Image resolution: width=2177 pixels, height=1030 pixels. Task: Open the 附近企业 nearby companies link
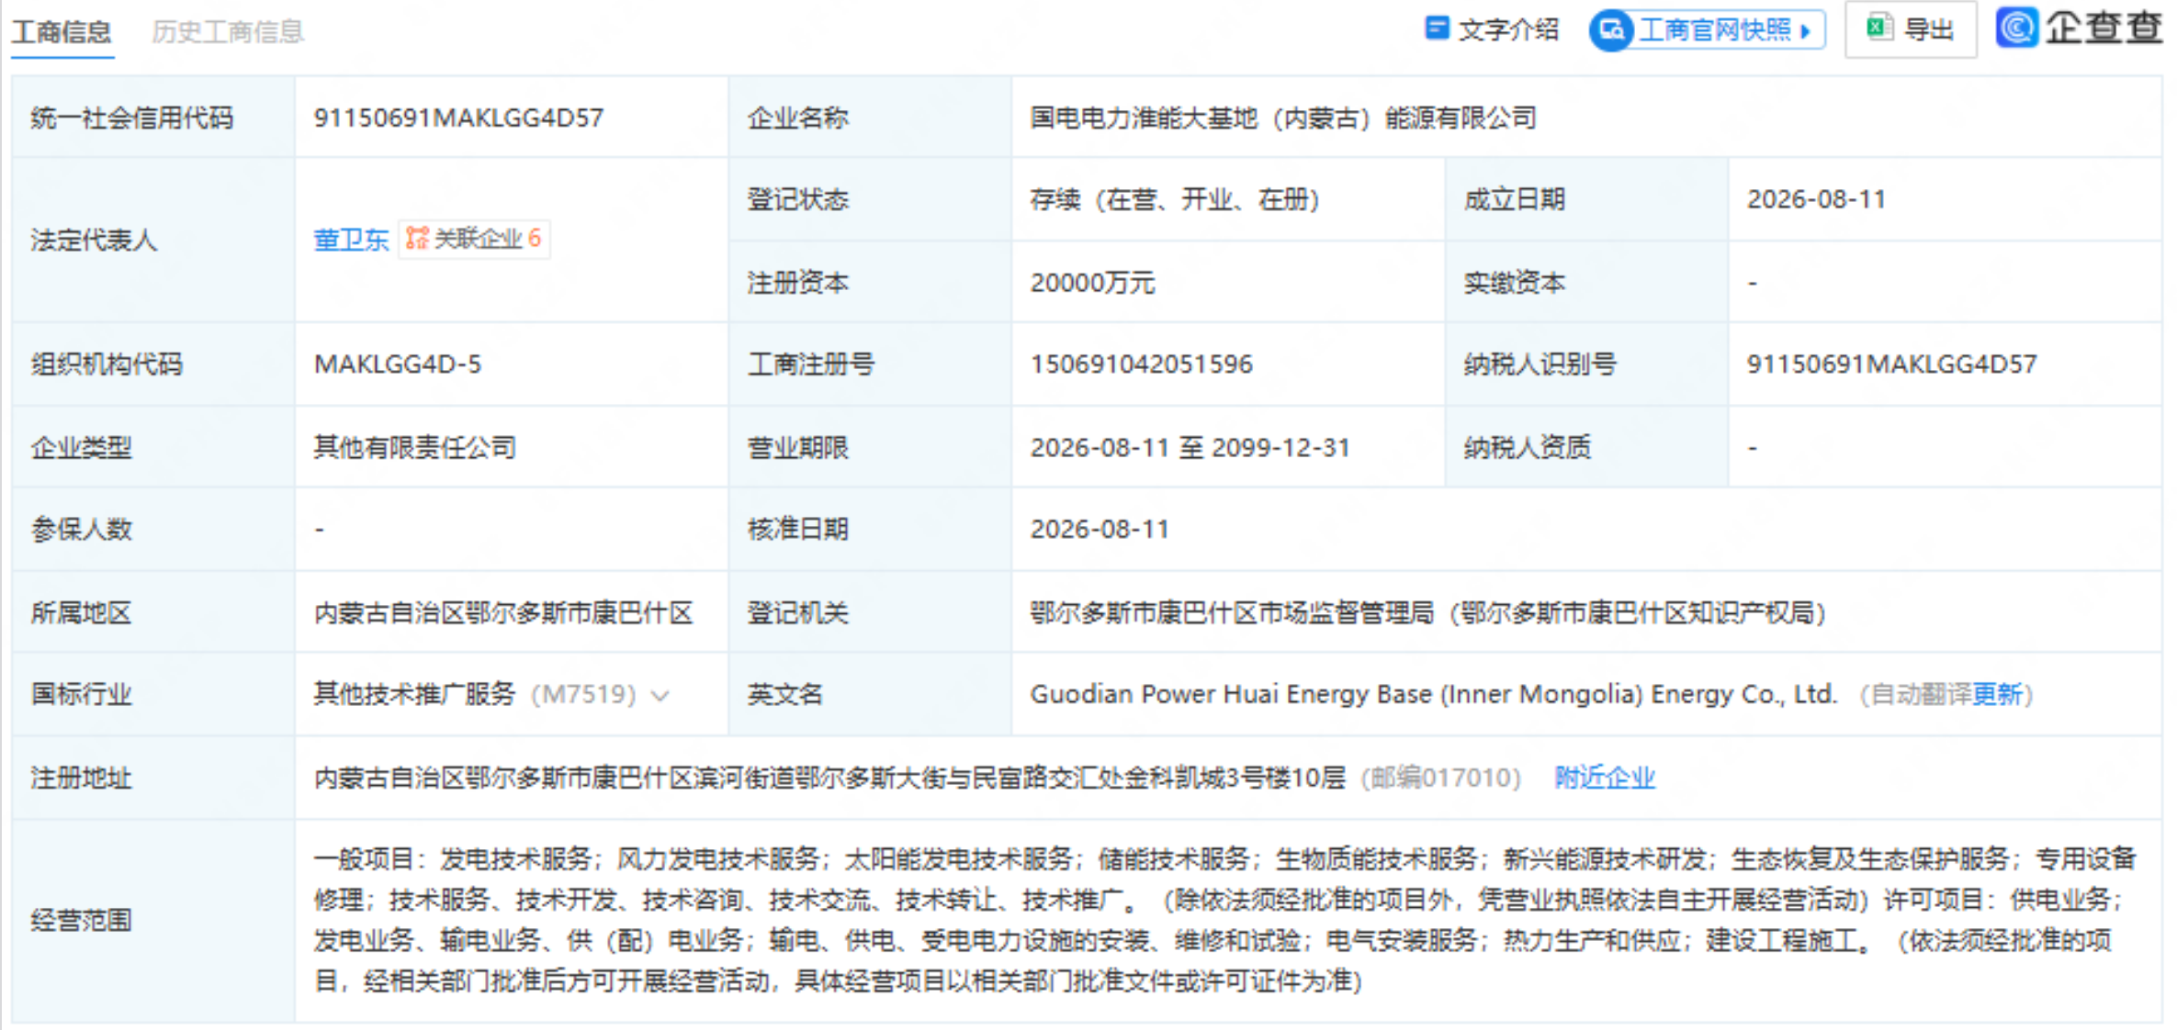[x=1605, y=778]
